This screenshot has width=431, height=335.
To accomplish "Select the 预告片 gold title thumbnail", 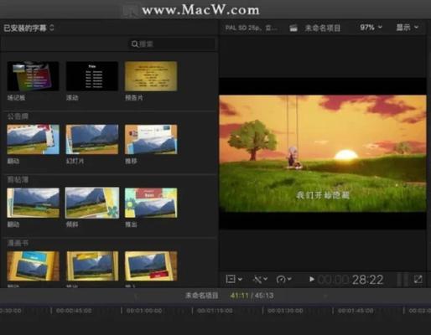I will [151, 76].
